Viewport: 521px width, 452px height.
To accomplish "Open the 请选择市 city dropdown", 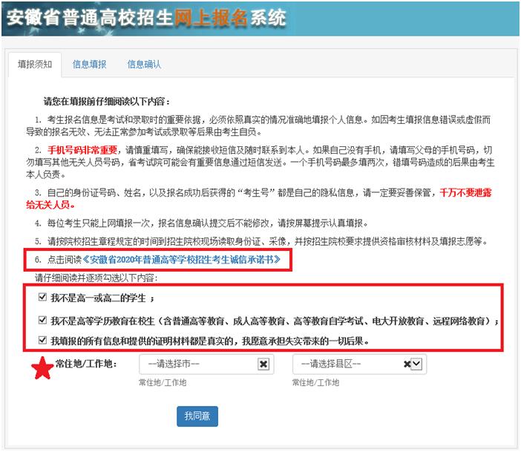I will [197, 364].
